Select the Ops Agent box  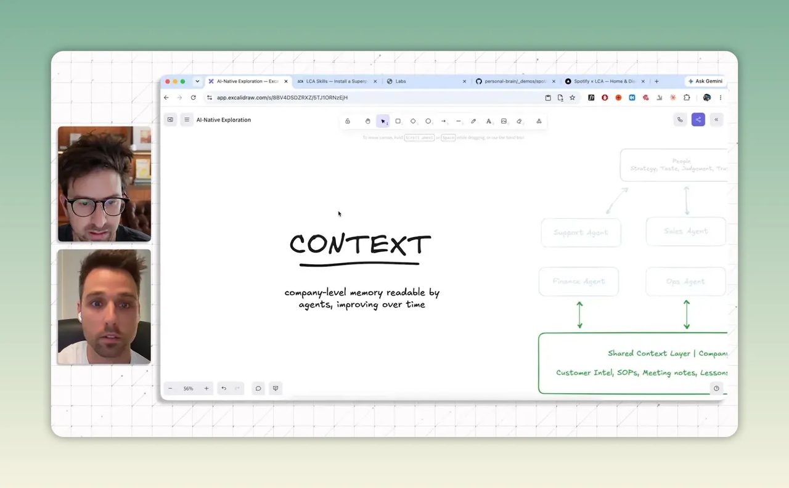pyautogui.click(x=685, y=282)
